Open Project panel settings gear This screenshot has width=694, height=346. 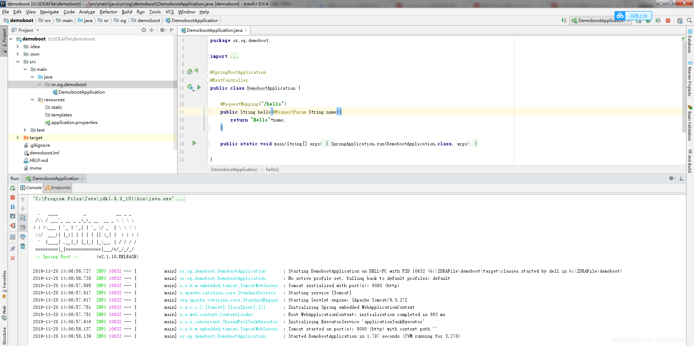tap(163, 30)
